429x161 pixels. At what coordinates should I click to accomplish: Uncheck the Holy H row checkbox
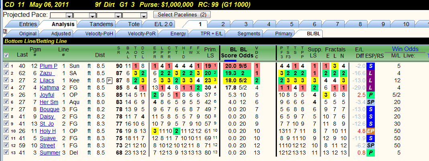pos(6,131)
